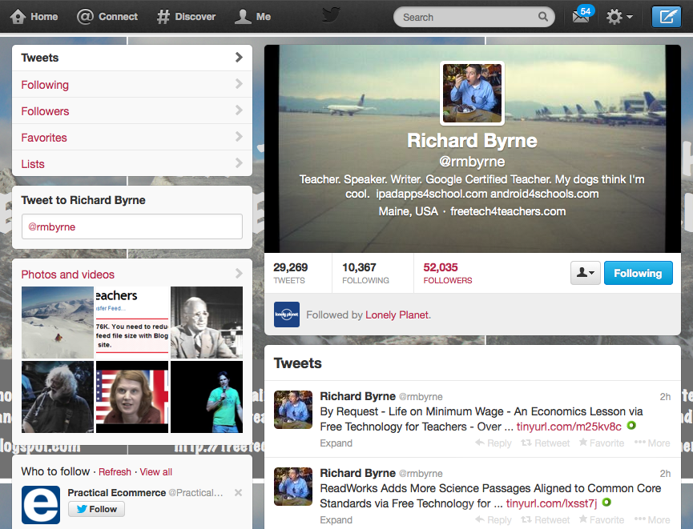Select Following in the sidebar list
The image size is (693, 529).
(x=132, y=84)
